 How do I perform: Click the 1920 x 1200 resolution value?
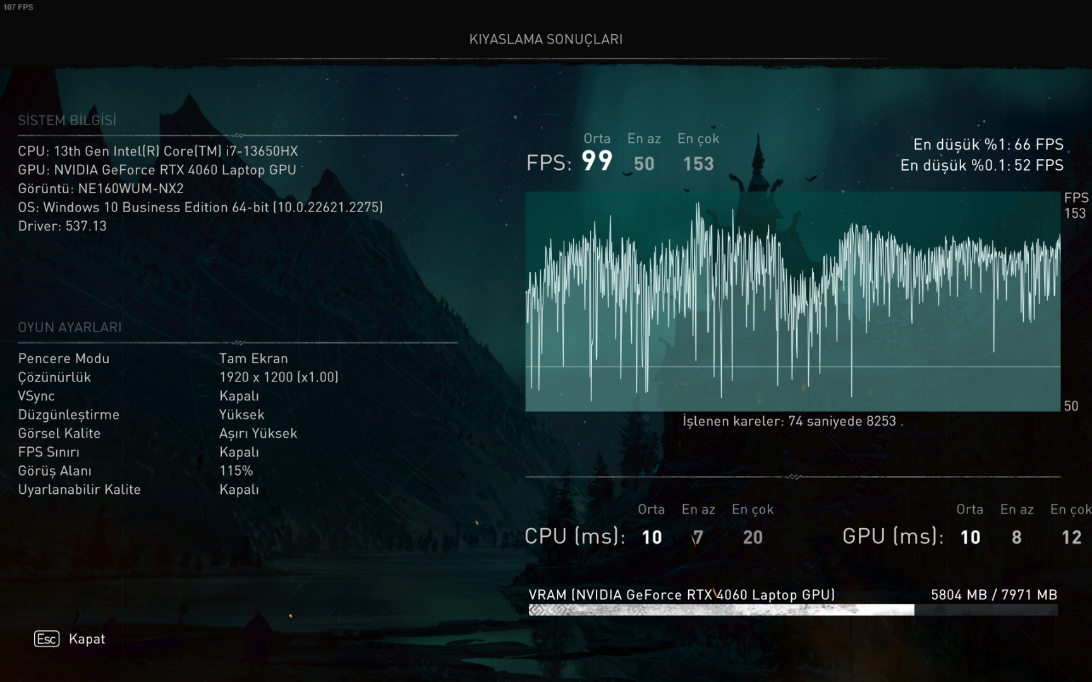click(x=279, y=377)
